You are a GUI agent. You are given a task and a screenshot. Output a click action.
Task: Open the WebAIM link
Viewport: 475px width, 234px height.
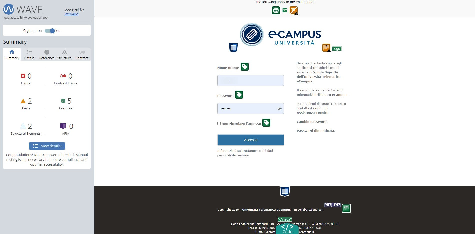pyautogui.click(x=71, y=14)
